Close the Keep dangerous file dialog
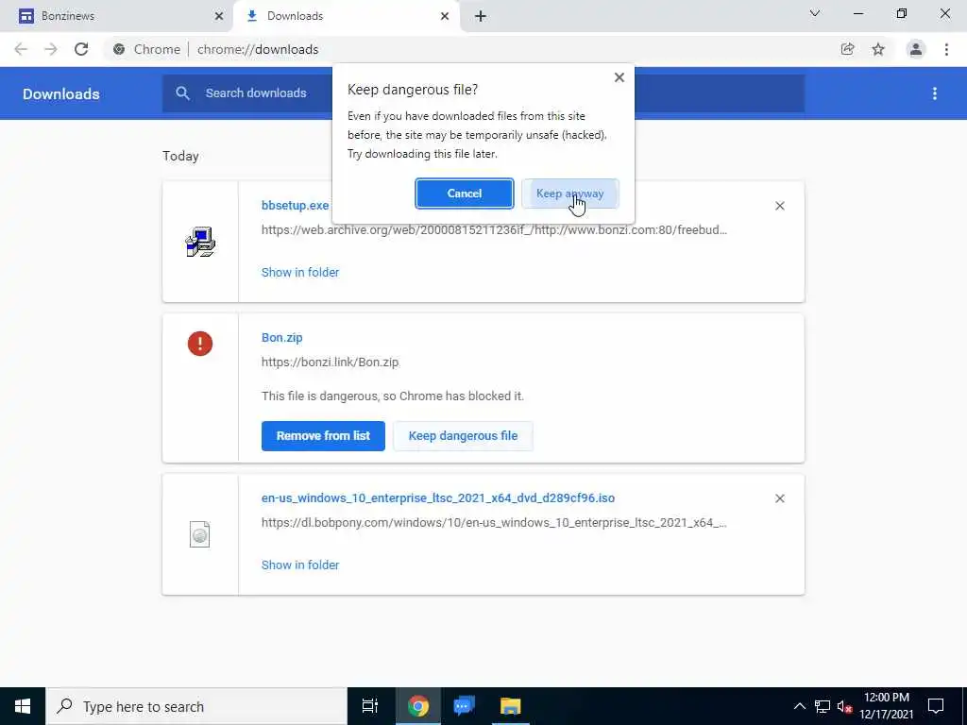967x725 pixels. 619,77
